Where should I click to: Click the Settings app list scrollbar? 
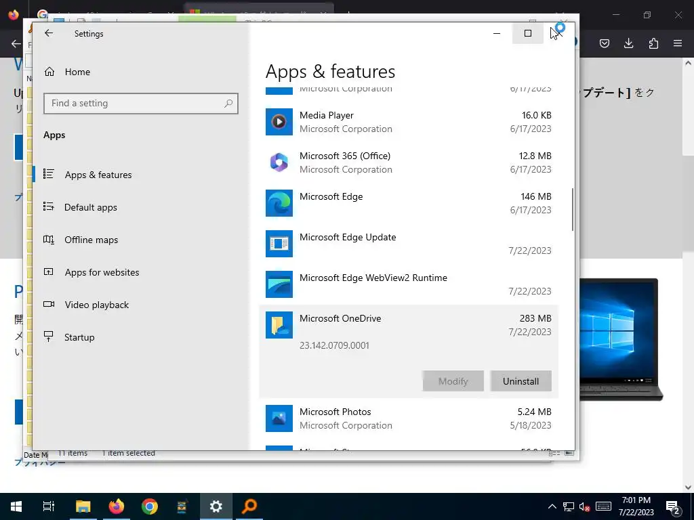pyautogui.click(x=573, y=210)
